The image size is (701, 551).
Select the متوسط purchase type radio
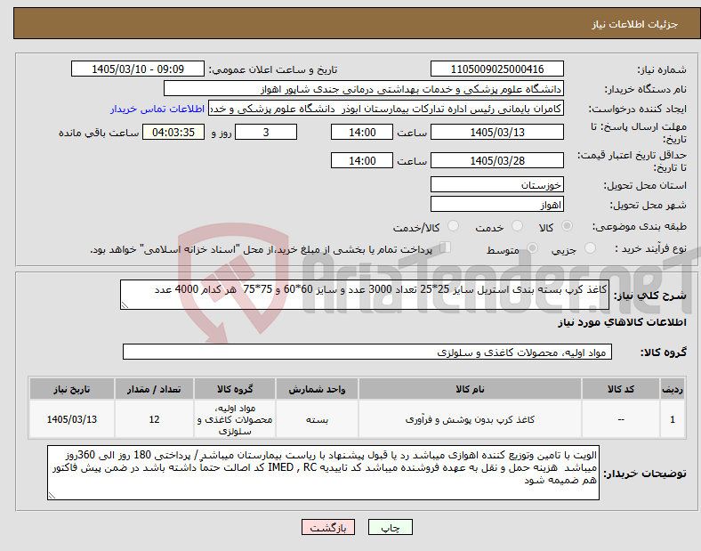[533, 248]
